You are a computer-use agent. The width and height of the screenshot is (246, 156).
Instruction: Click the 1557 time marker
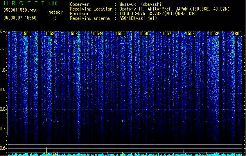click(x=167, y=34)
